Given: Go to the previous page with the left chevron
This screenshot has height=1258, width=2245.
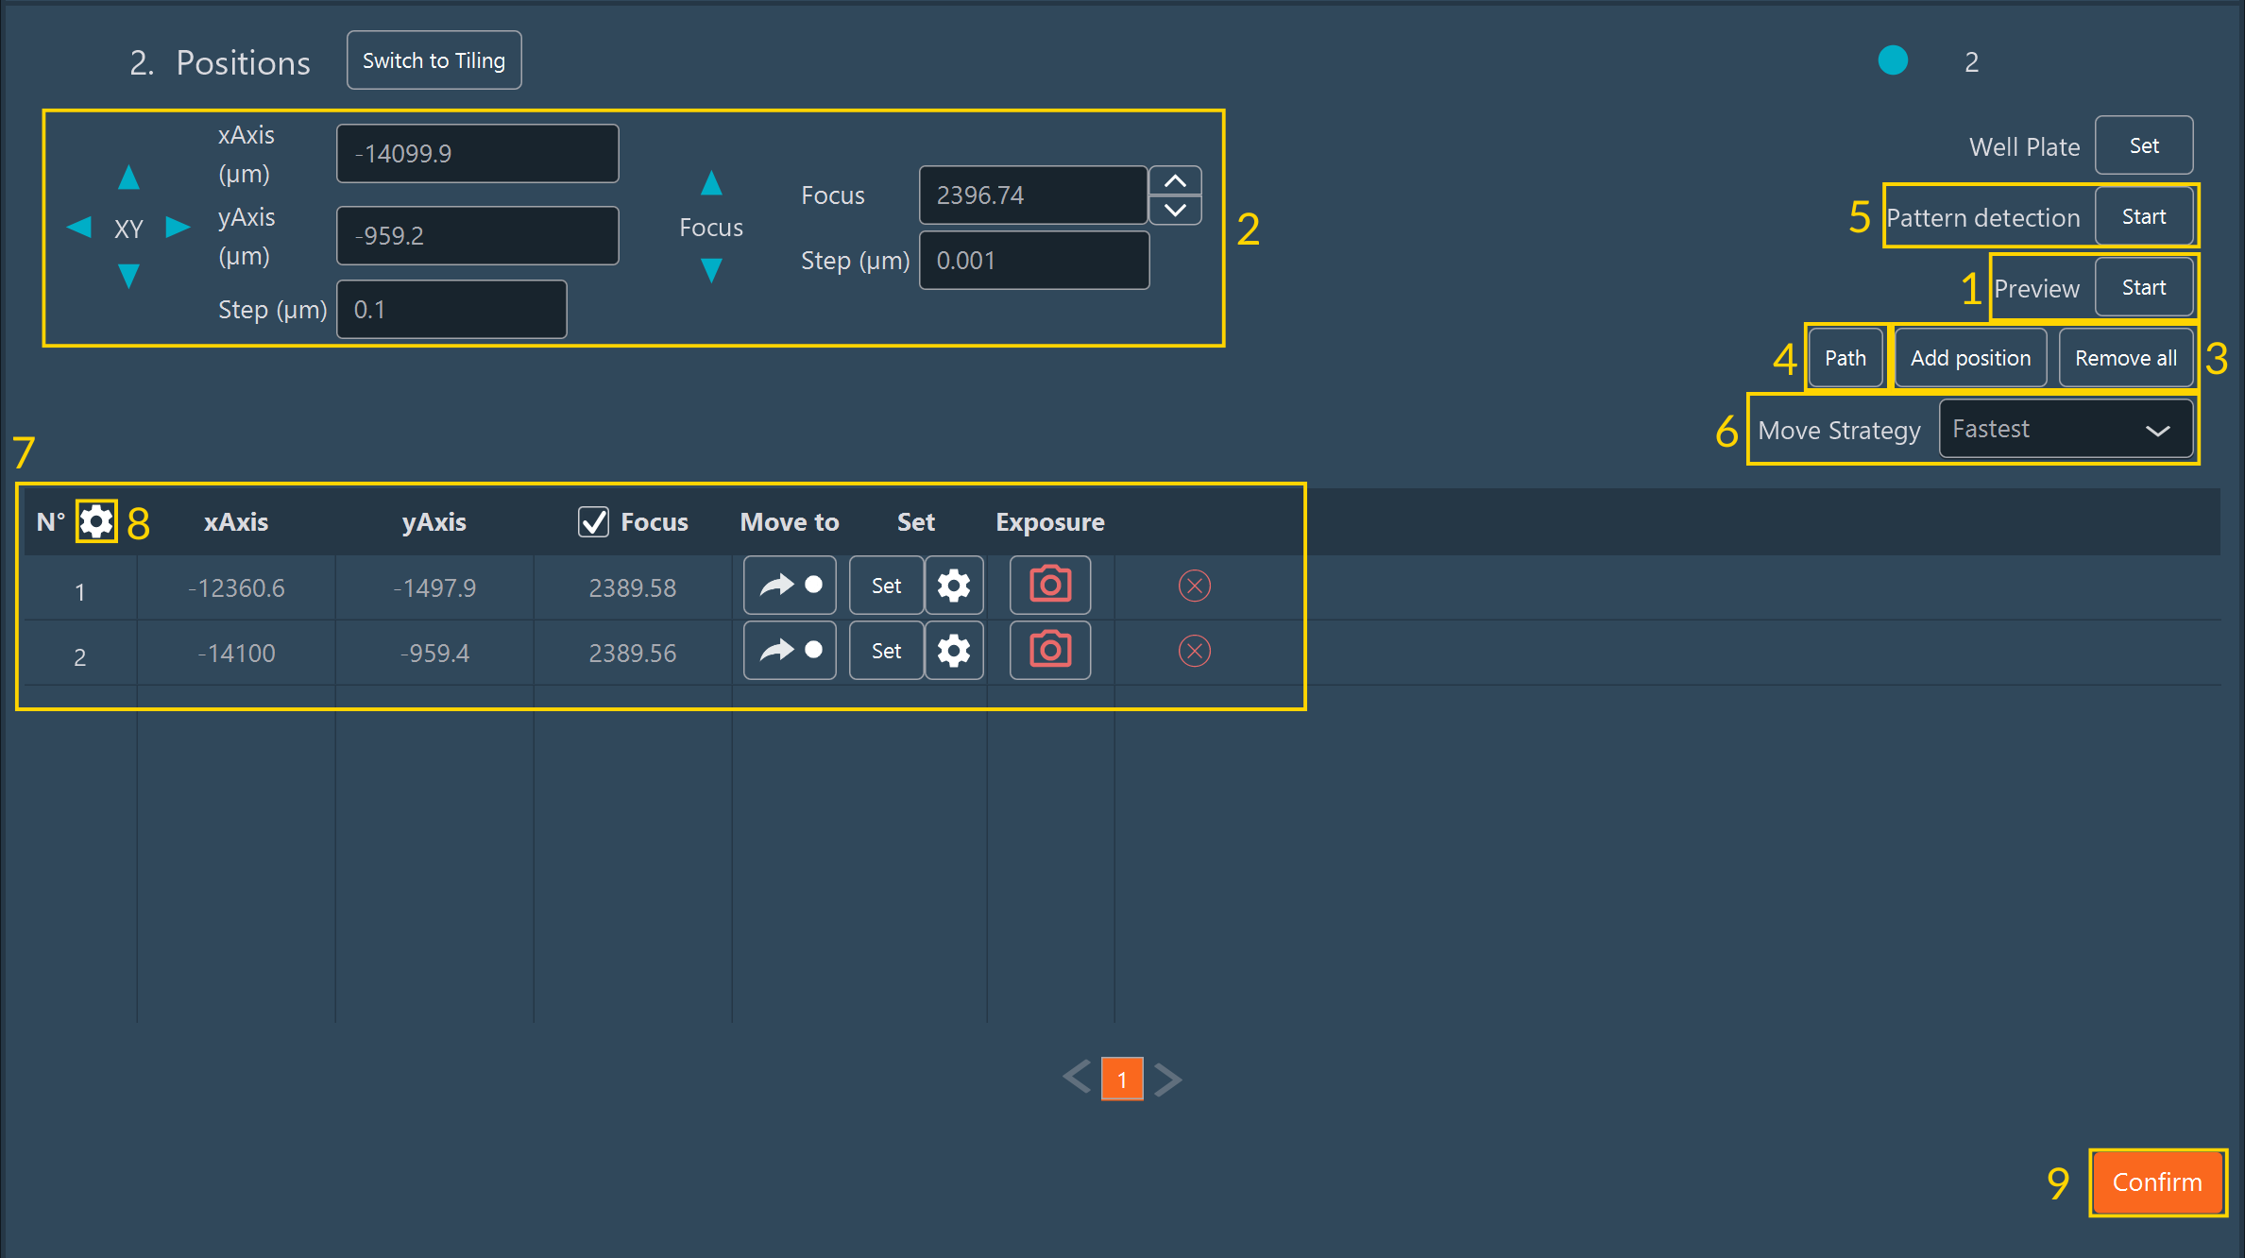Looking at the screenshot, I should click(x=1077, y=1077).
